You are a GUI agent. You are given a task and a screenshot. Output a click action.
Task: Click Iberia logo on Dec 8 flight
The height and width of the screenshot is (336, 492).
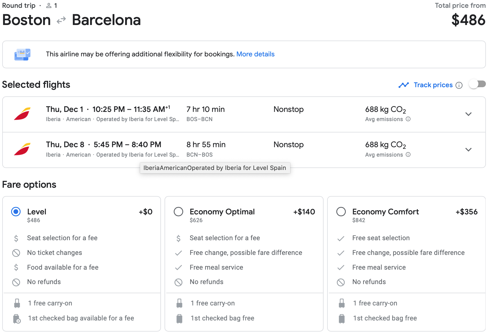pos(22,149)
